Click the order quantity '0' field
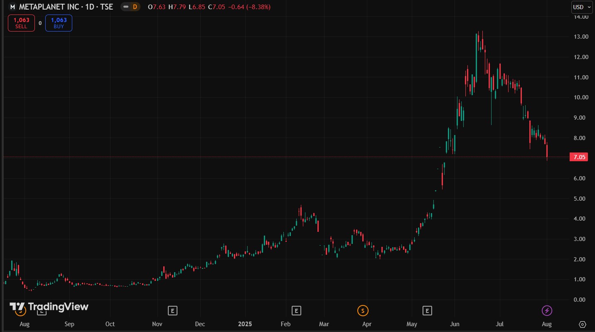595x332 pixels. pyautogui.click(x=40, y=23)
